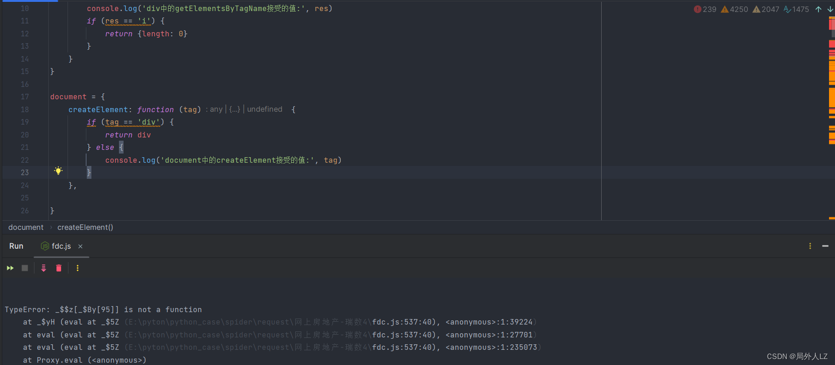Click the typo count 1475 indicator
Screen dimensions: 835x365
pyautogui.click(x=796, y=9)
